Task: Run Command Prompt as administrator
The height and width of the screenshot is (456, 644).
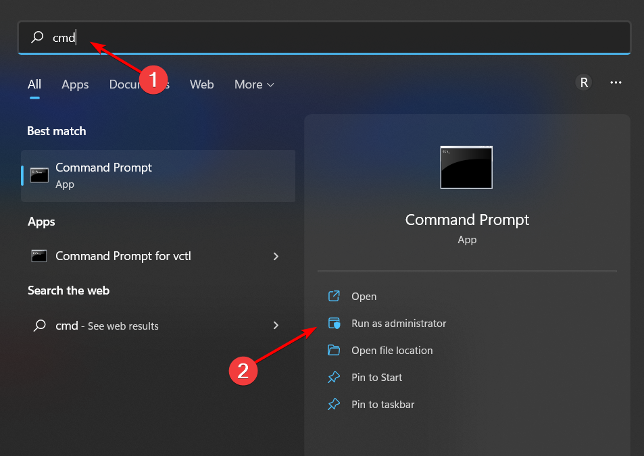Action: pos(399,323)
